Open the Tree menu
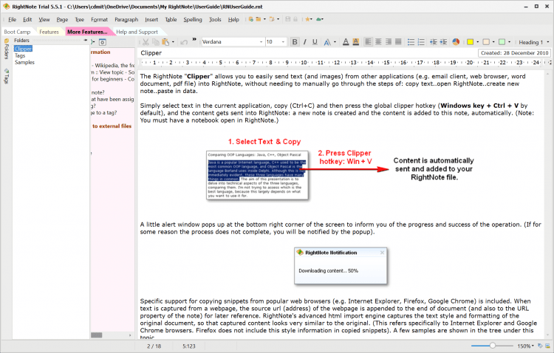The image size is (554, 353). [x=80, y=19]
